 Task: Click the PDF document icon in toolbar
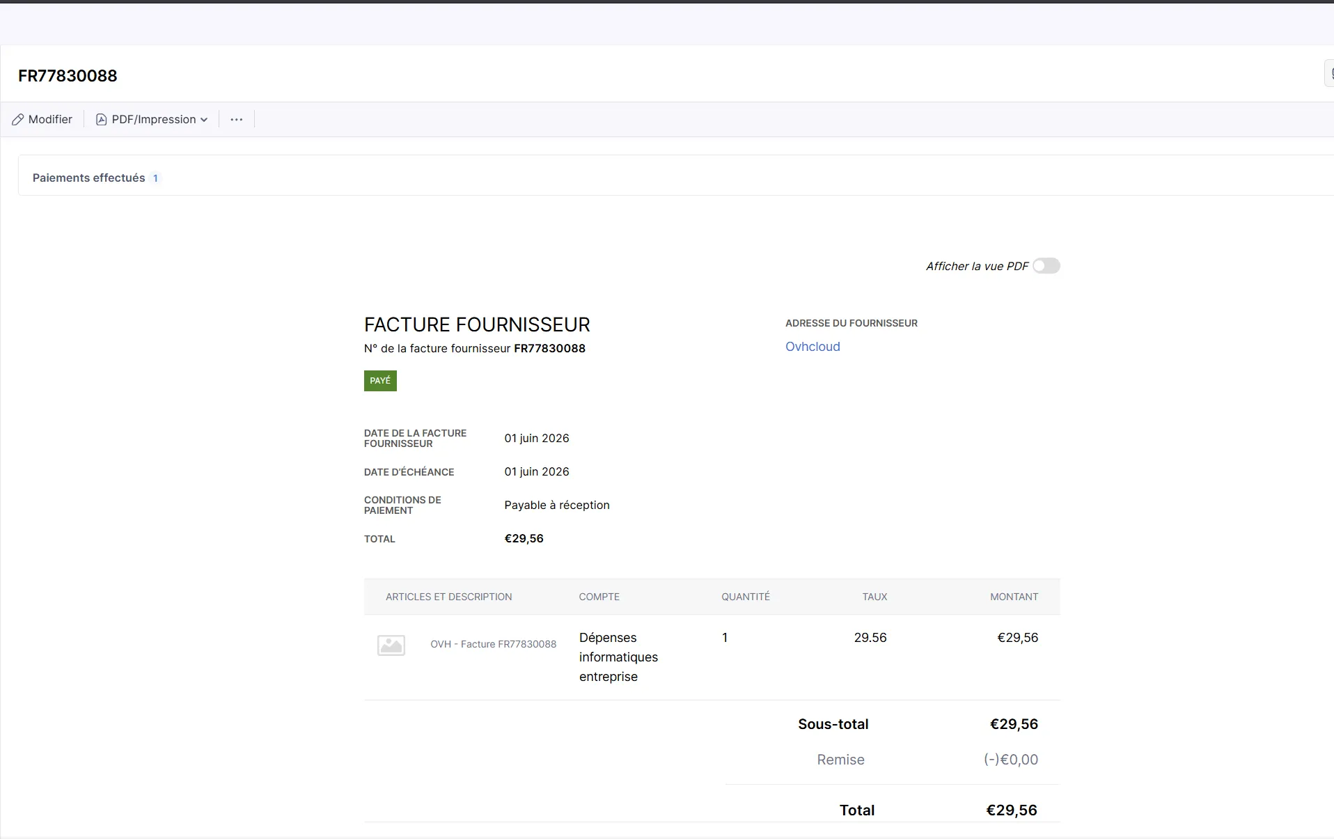coord(101,120)
